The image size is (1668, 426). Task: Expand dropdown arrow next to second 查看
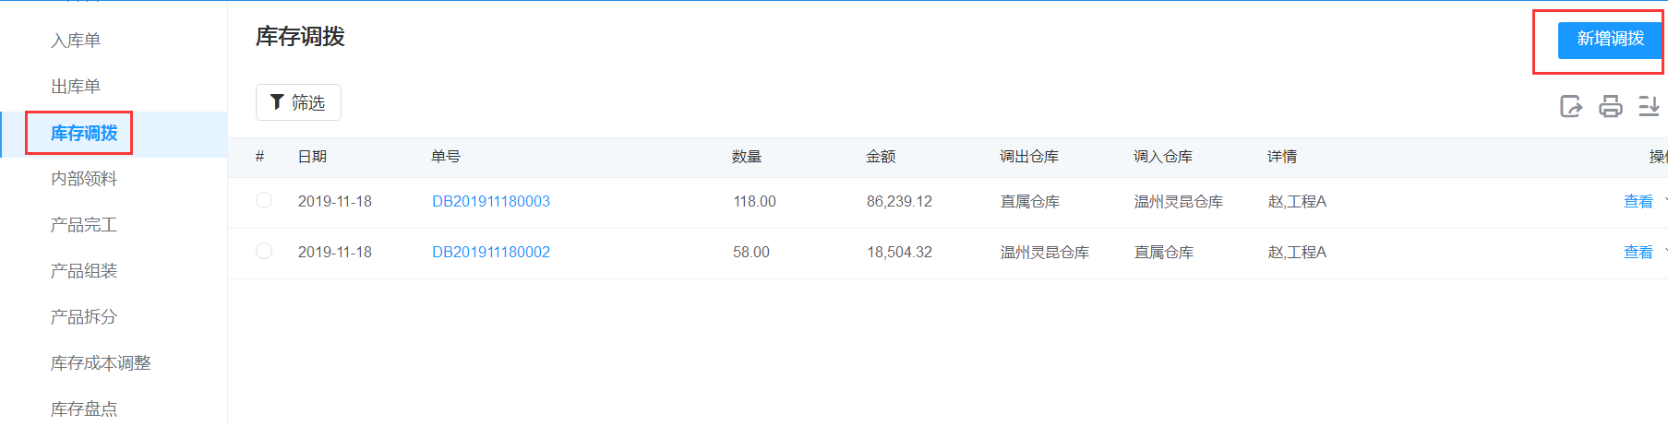pos(1664,252)
